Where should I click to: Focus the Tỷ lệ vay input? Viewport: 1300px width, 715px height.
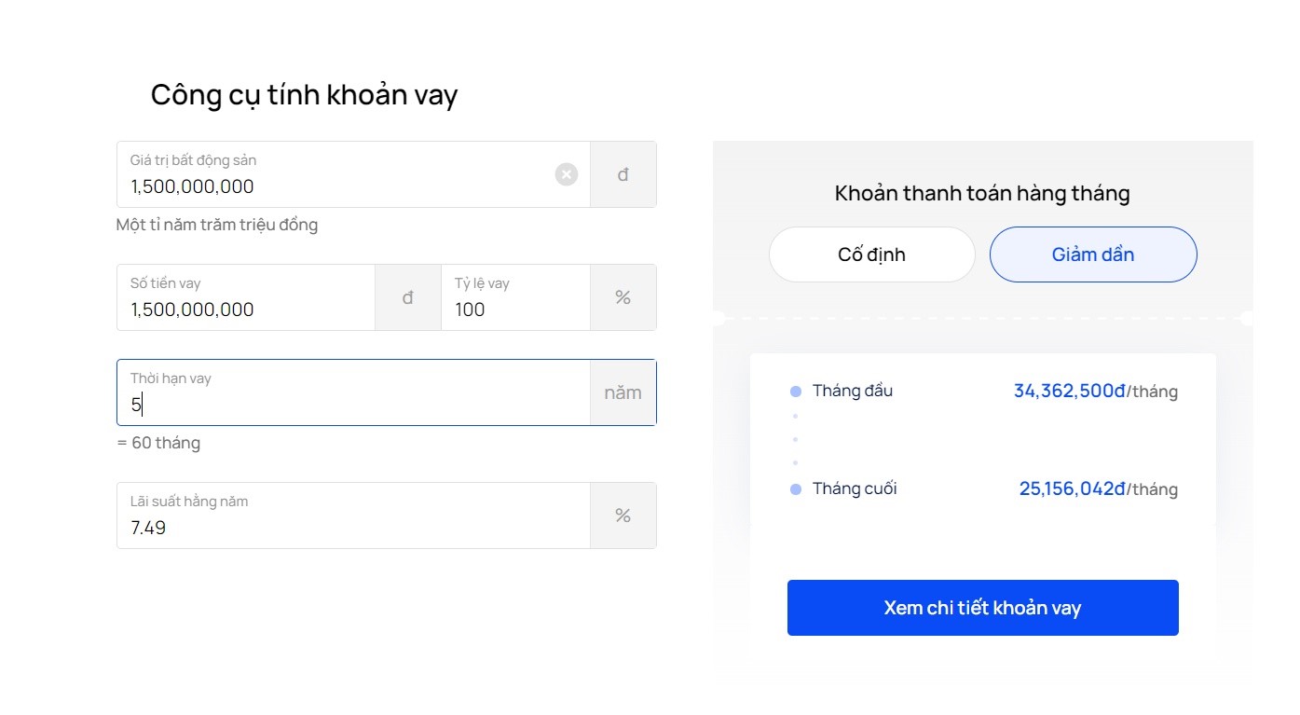tap(515, 297)
